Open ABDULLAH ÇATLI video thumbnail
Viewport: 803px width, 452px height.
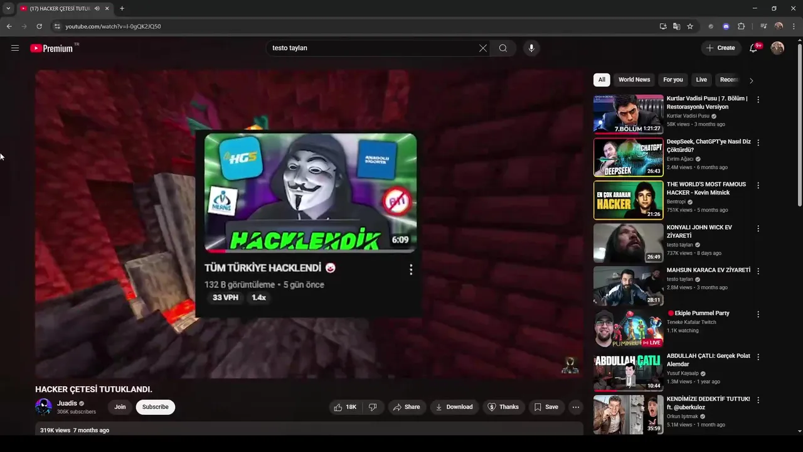628,372
